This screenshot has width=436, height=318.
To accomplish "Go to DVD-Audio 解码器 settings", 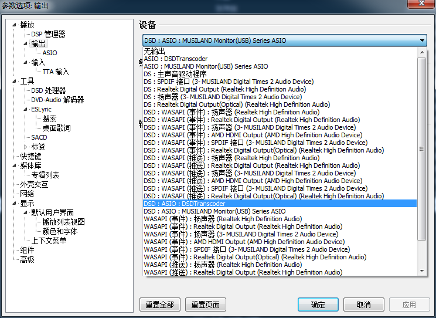I will pos(57,100).
